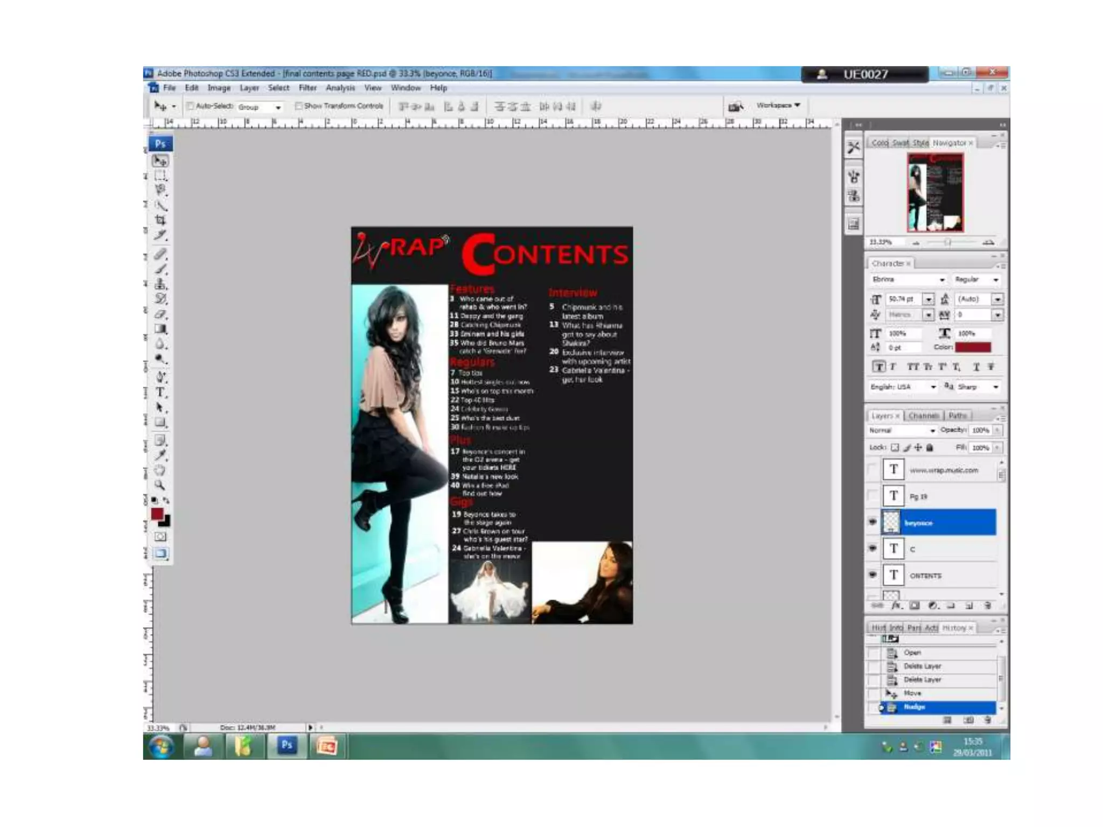The image size is (1103, 827).
Task: Select the Rectangular Marquee tool
Action: (x=160, y=176)
